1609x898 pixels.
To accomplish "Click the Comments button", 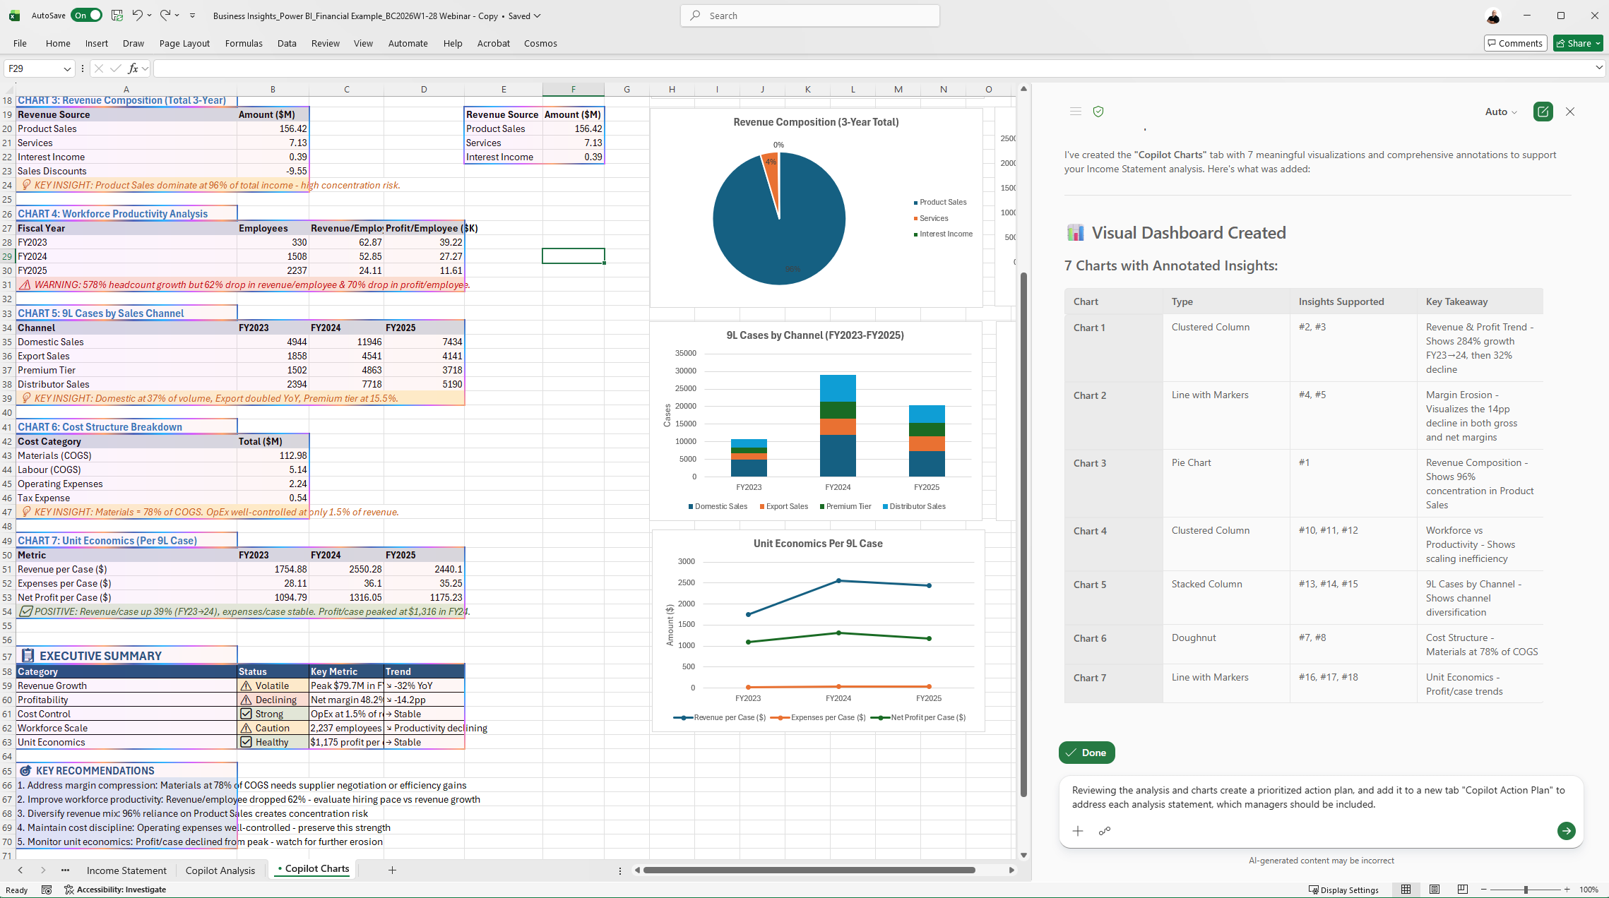I will coord(1515,43).
